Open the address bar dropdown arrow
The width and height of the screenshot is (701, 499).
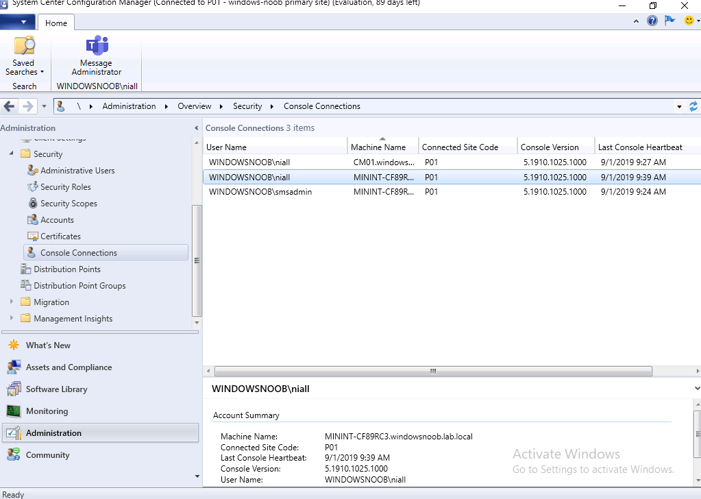[679, 106]
